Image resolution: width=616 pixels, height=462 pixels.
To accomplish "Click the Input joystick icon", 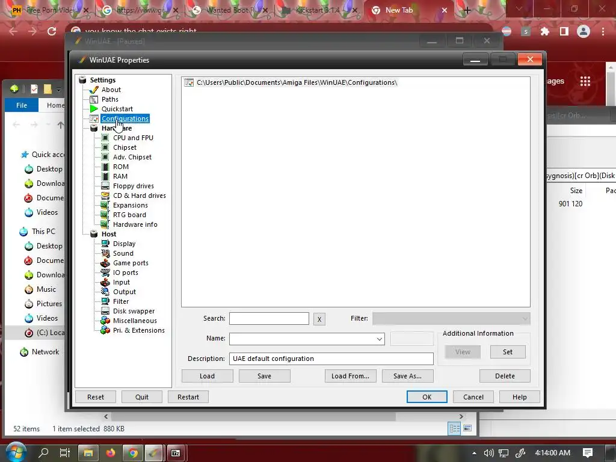I will point(105,282).
